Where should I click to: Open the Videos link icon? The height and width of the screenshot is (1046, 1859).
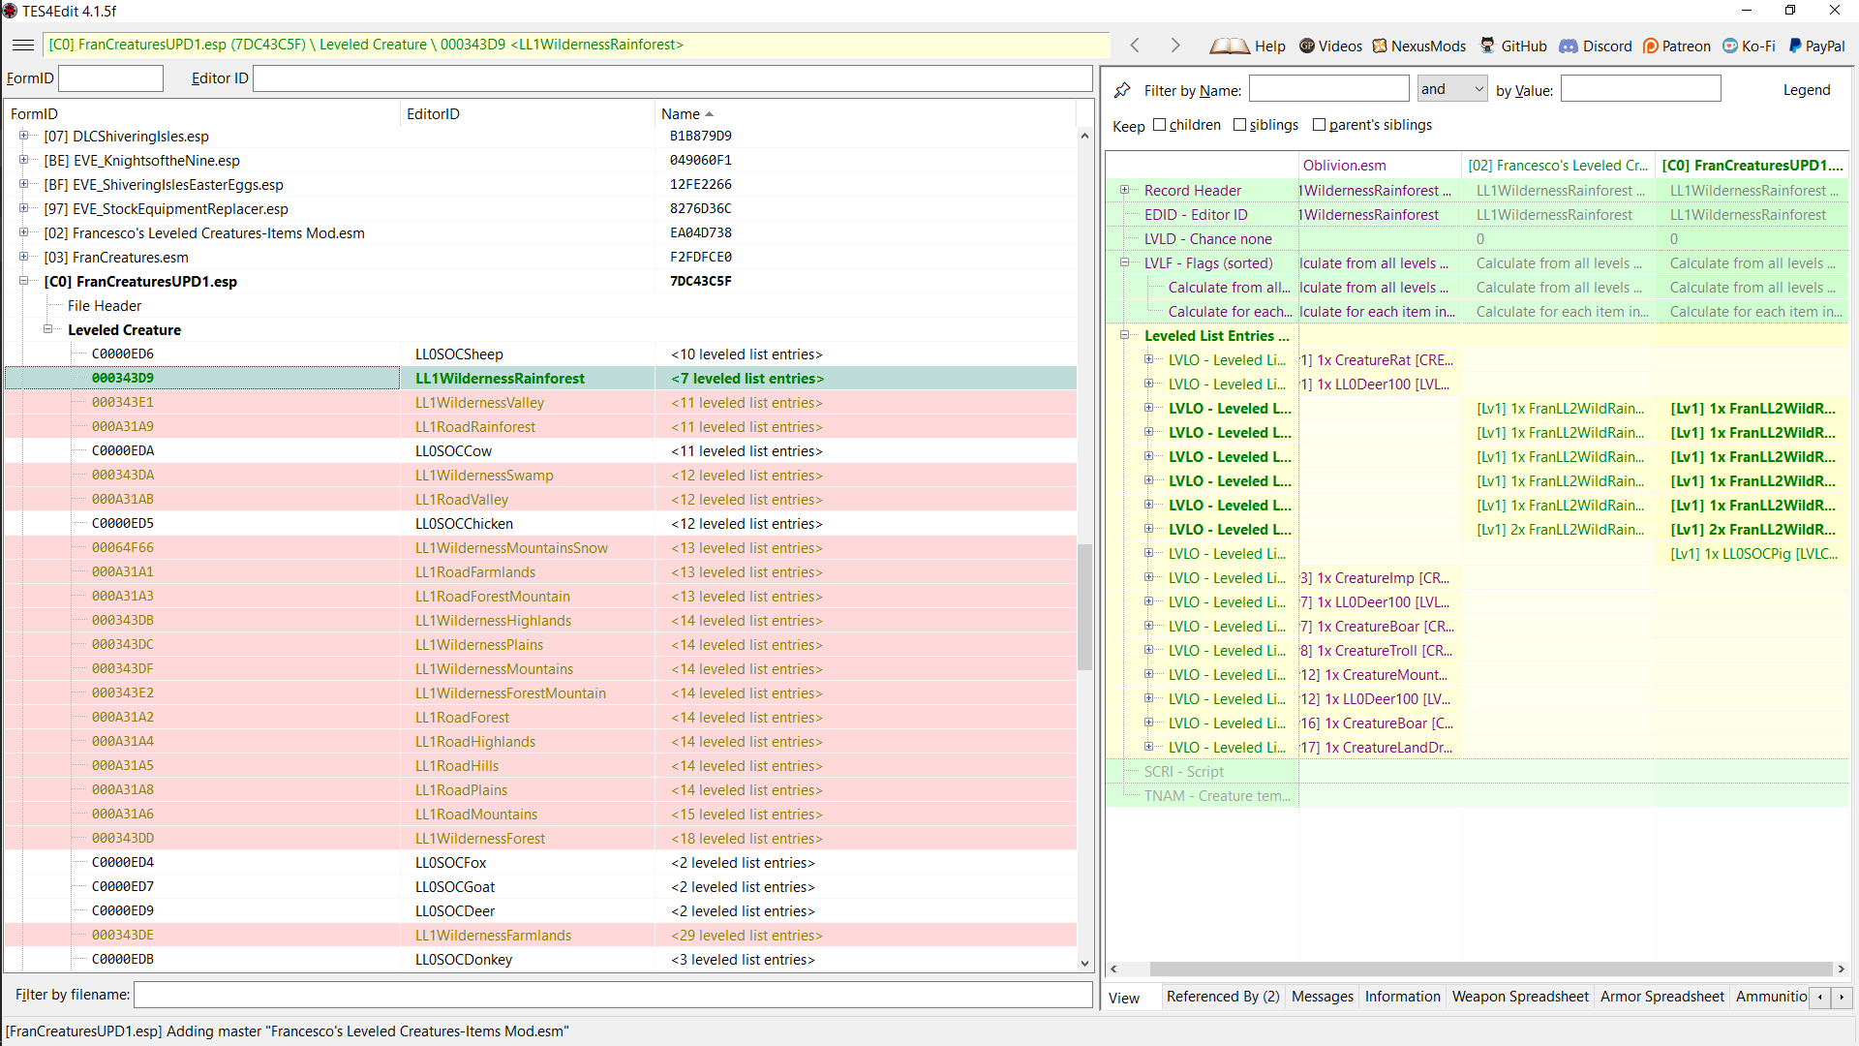pos(1307,46)
